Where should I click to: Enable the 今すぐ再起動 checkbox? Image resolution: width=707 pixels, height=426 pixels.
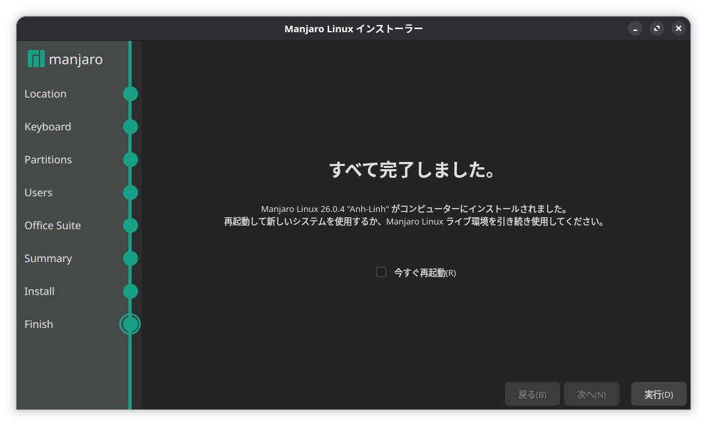point(381,272)
